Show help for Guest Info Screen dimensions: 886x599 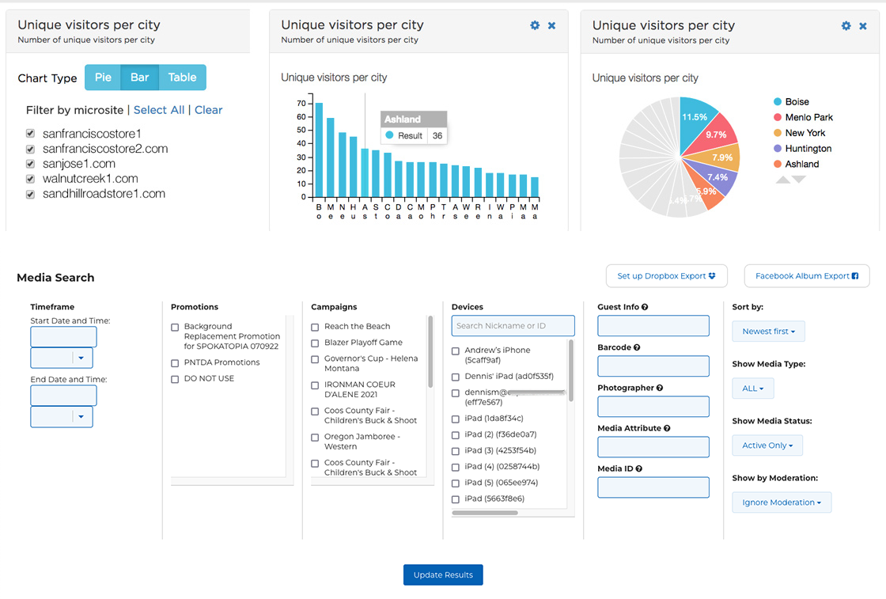pyautogui.click(x=645, y=307)
